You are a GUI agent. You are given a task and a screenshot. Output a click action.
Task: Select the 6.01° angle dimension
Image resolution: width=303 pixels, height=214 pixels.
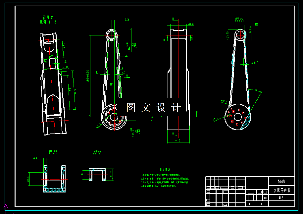point(255,63)
